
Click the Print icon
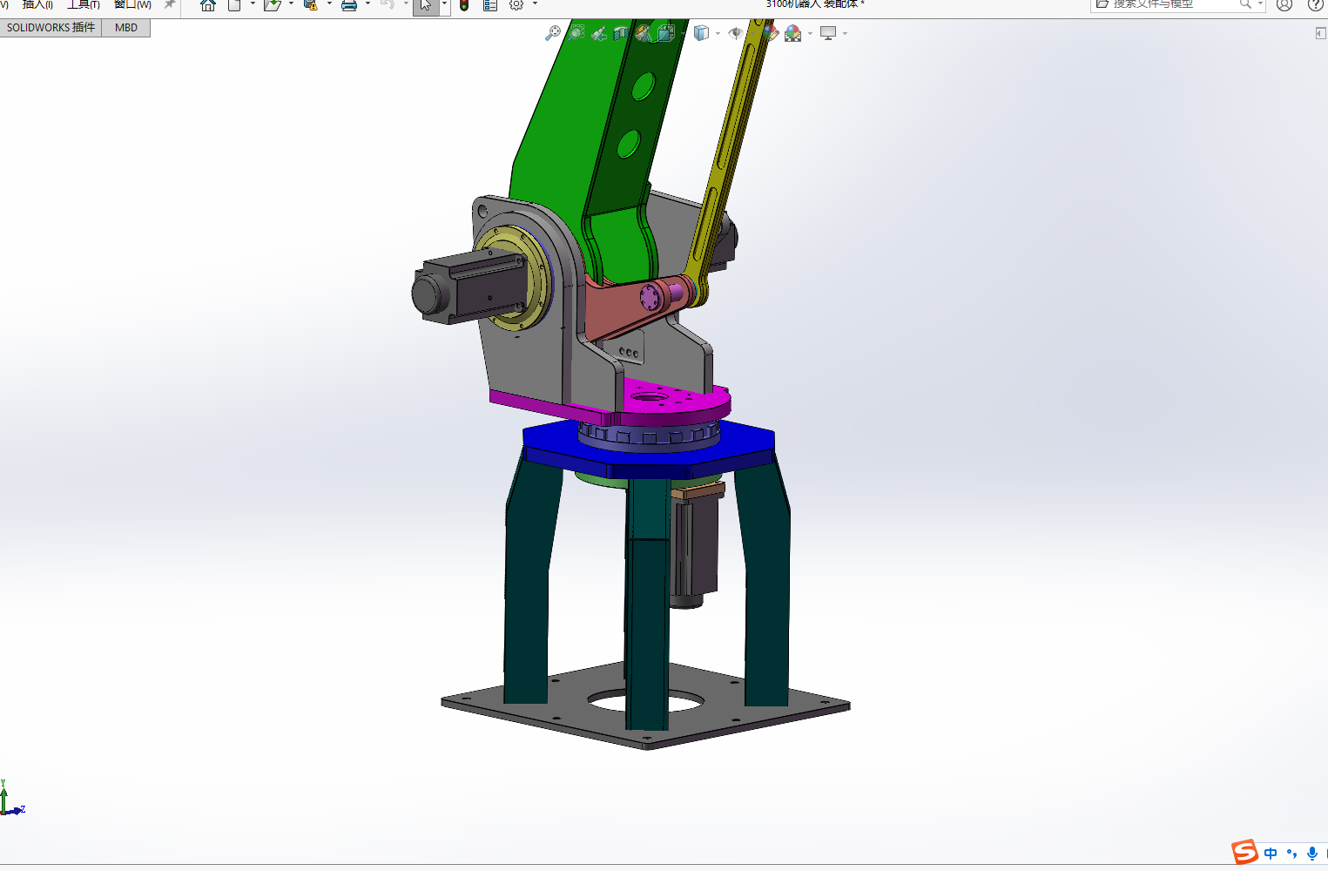[x=349, y=5]
